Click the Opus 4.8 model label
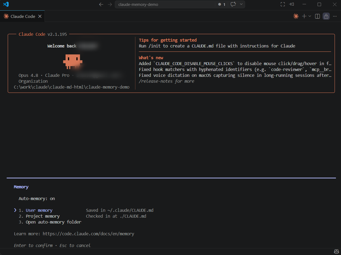 28,75
